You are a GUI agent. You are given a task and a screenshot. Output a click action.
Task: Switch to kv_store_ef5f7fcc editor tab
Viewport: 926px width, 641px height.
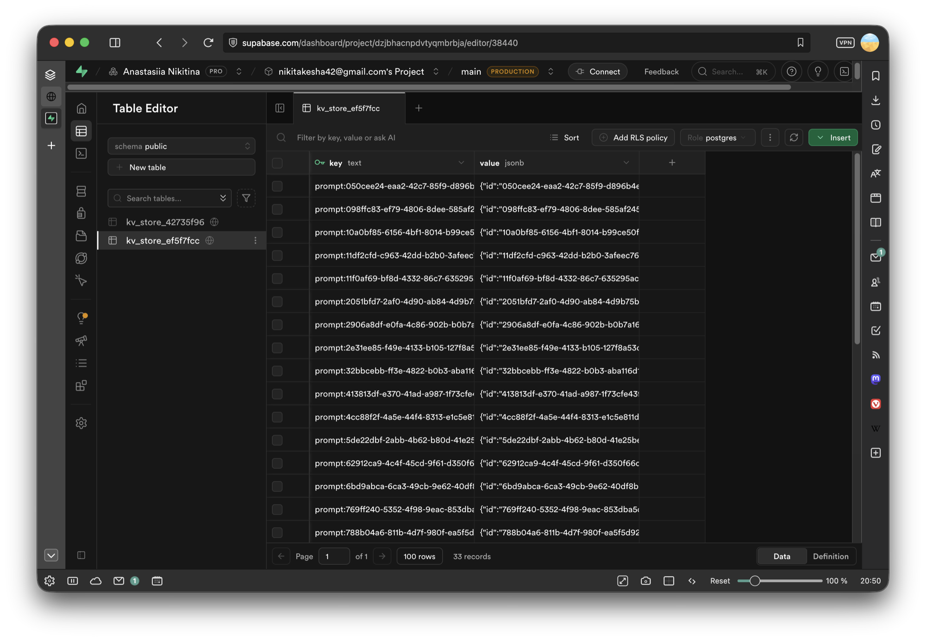[x=349, y=108]
